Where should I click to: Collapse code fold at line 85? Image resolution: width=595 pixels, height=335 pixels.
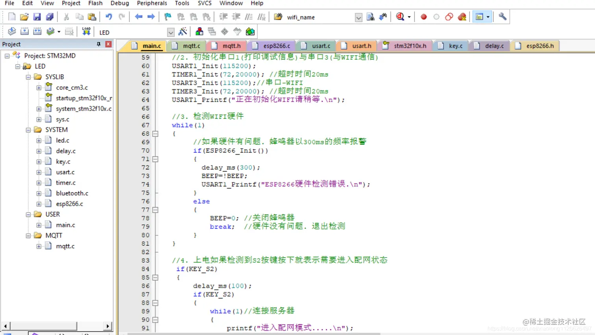pyautogui.click(x=155, y=277)
